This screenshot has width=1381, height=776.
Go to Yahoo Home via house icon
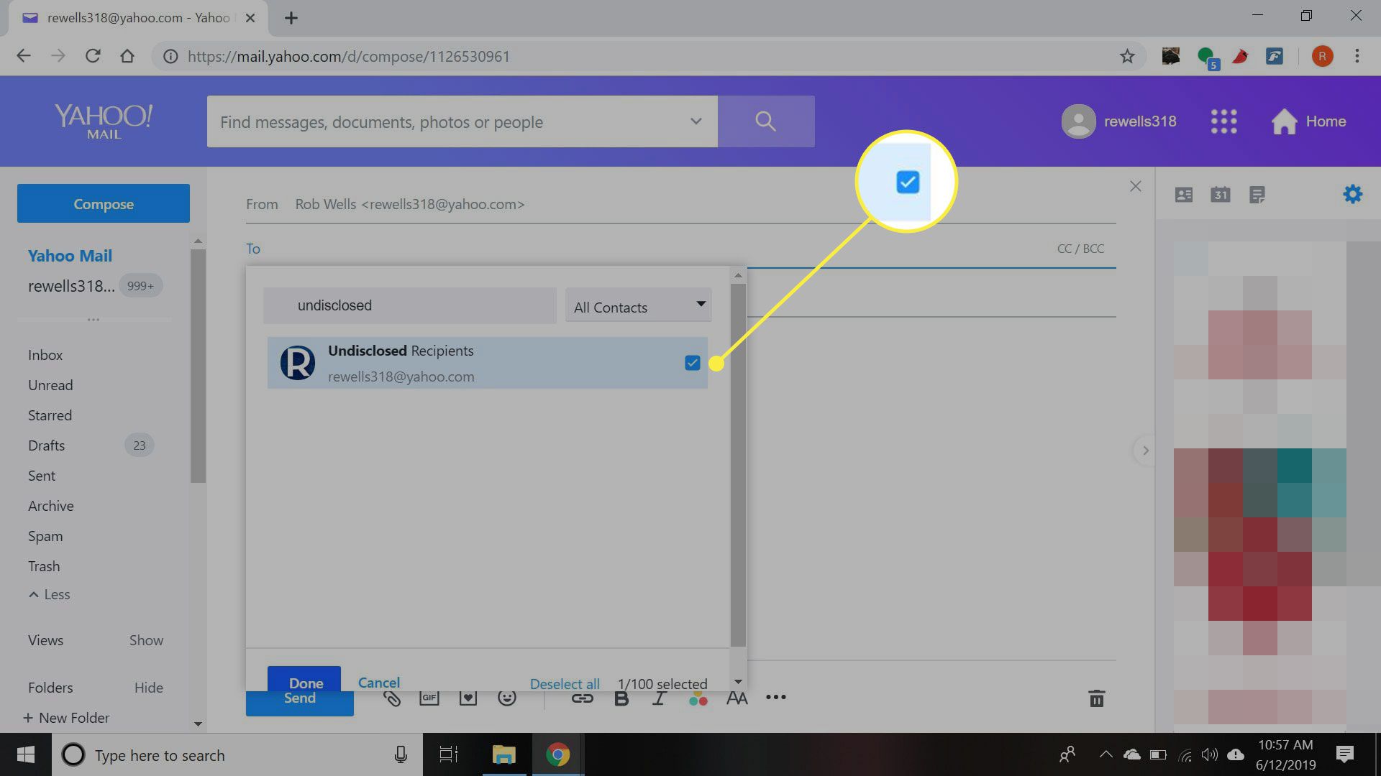pos(1284,121)
